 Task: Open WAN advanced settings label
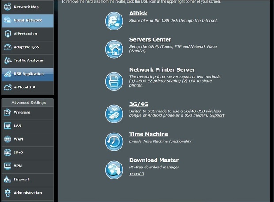[x=19, y=139]
